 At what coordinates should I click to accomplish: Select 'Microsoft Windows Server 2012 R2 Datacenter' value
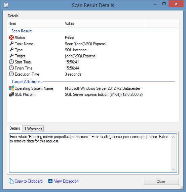pos(103,88)
